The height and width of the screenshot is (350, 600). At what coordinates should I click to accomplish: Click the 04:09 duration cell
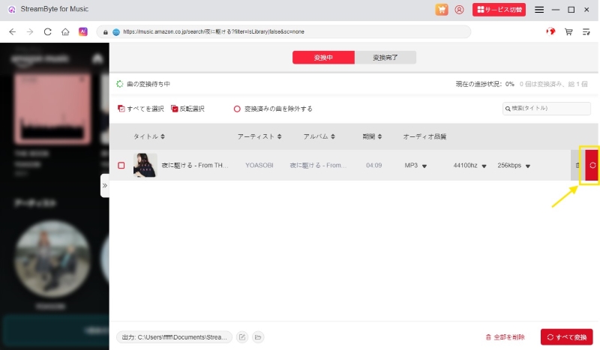pyautogui.click(x=373, y=165)
